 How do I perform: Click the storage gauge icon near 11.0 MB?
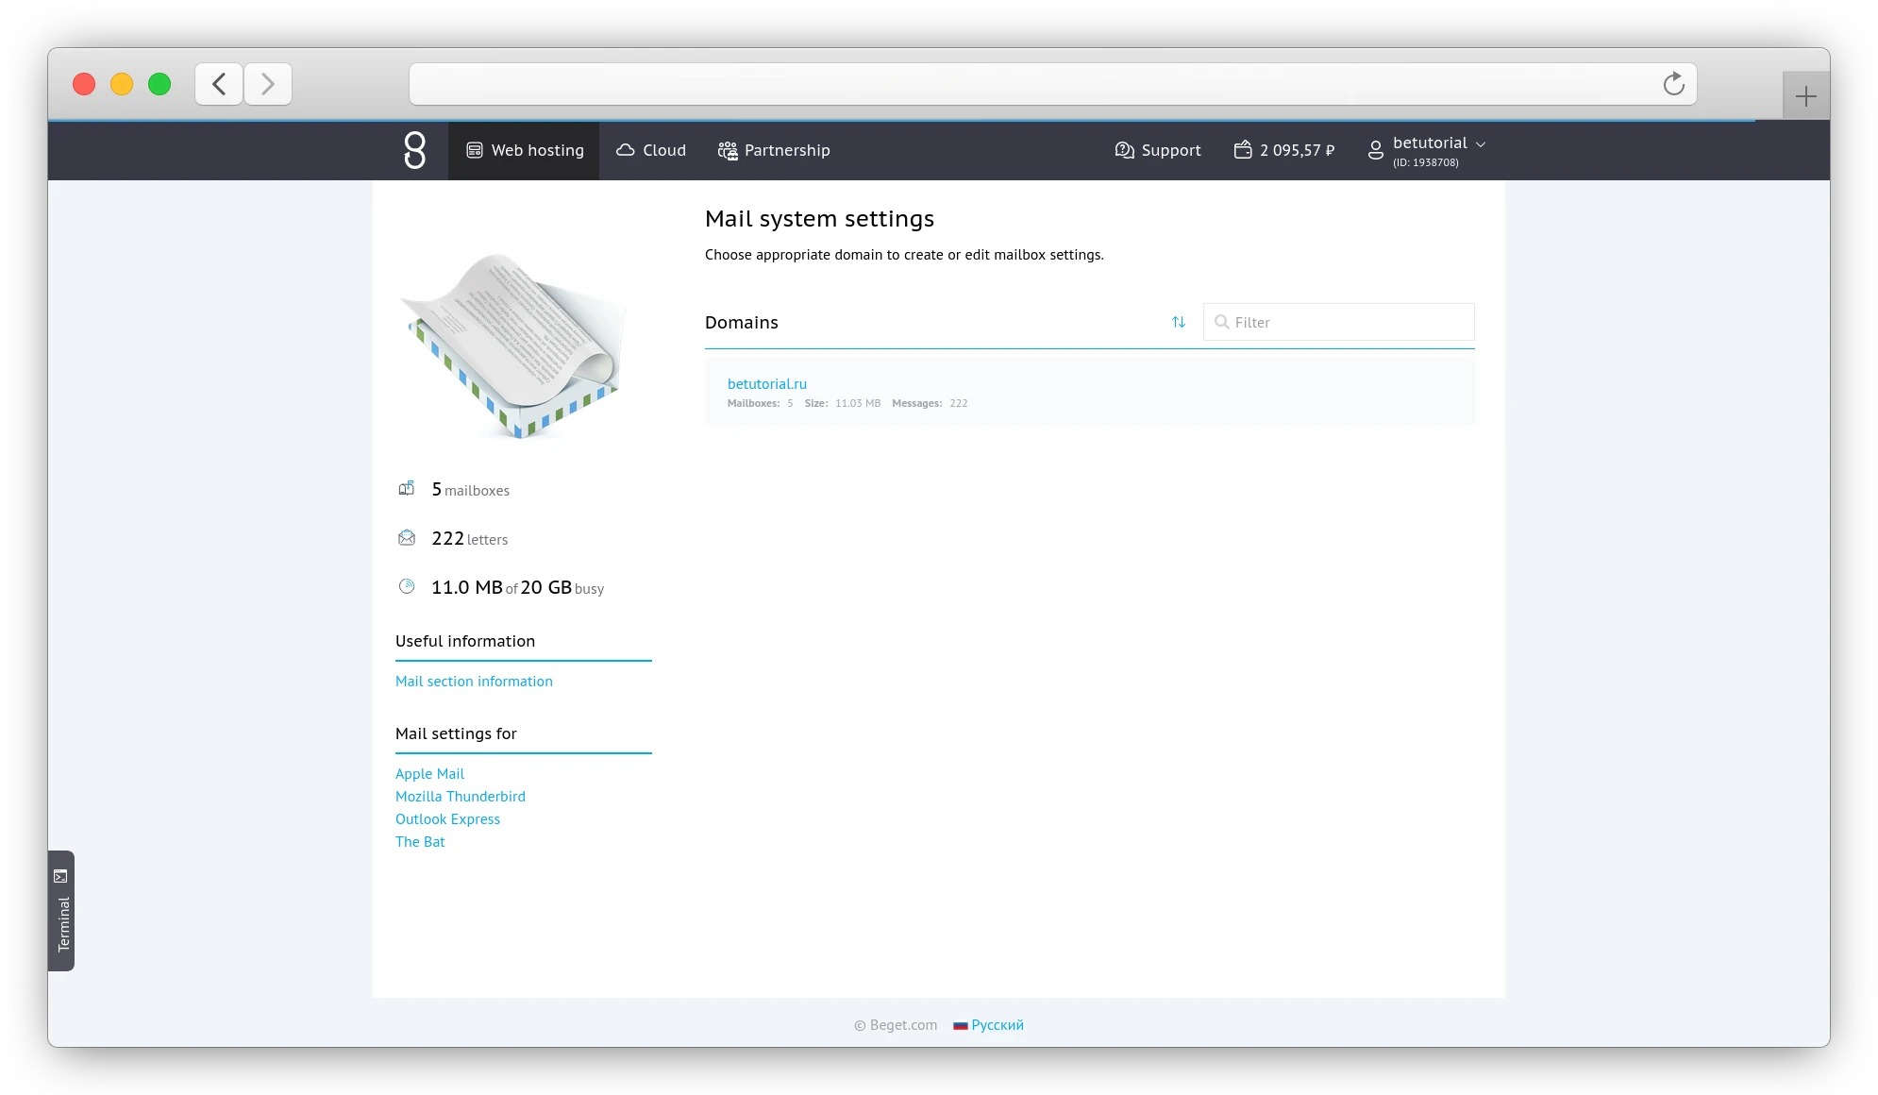click(x=407, y=585)
